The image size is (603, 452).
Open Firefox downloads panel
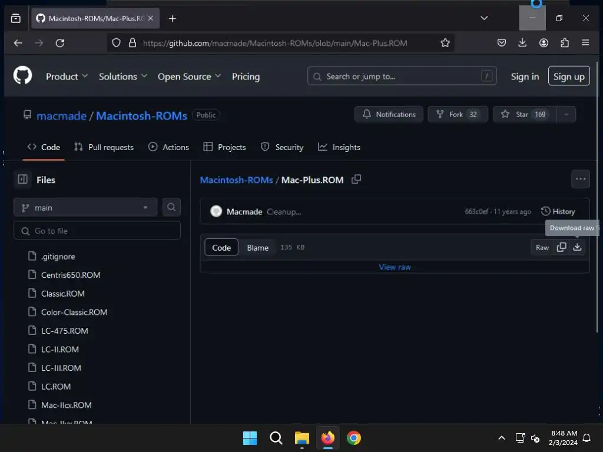pyautogui.click(x=522, y=42)
